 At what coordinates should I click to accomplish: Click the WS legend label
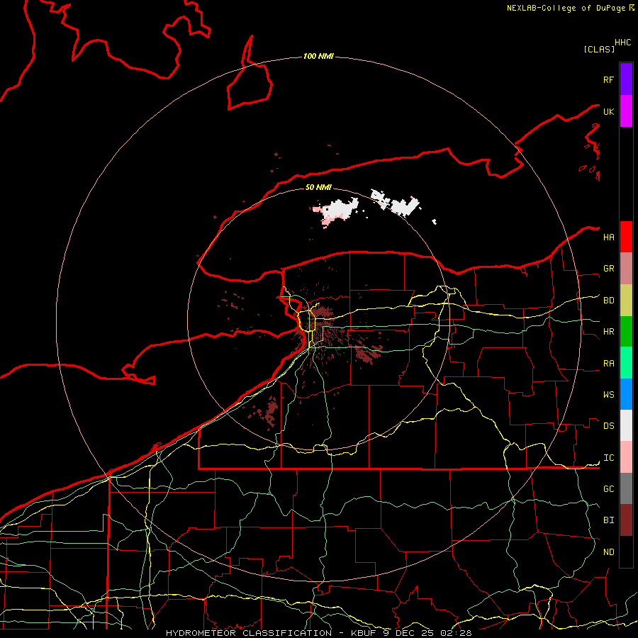(x=609, y=395)
